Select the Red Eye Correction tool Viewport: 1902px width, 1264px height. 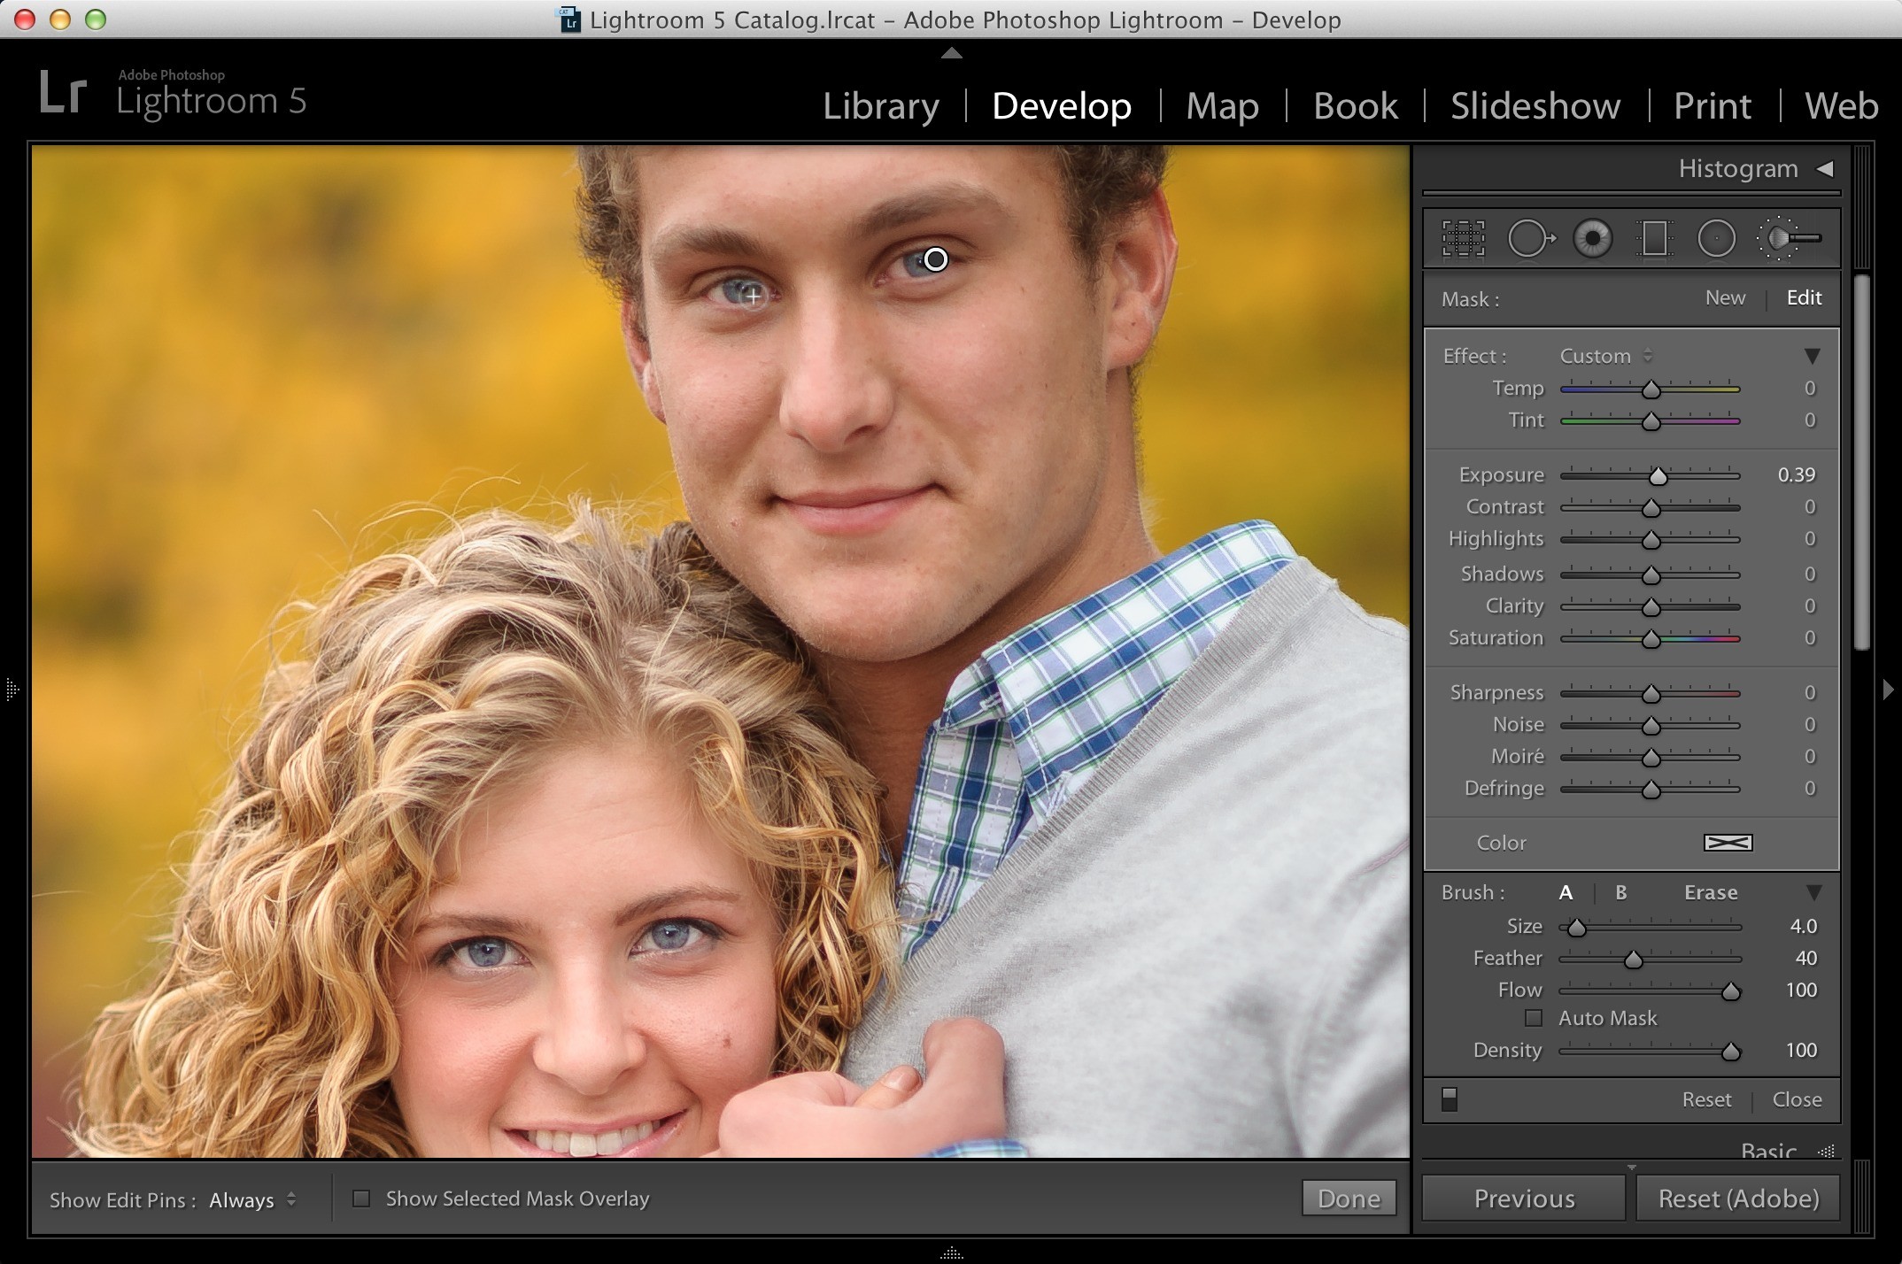(1592, 238)
